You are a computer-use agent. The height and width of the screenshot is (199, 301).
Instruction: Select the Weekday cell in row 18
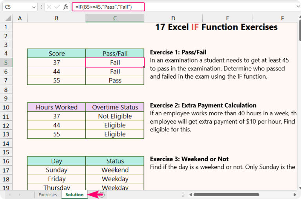coord(115,179)
